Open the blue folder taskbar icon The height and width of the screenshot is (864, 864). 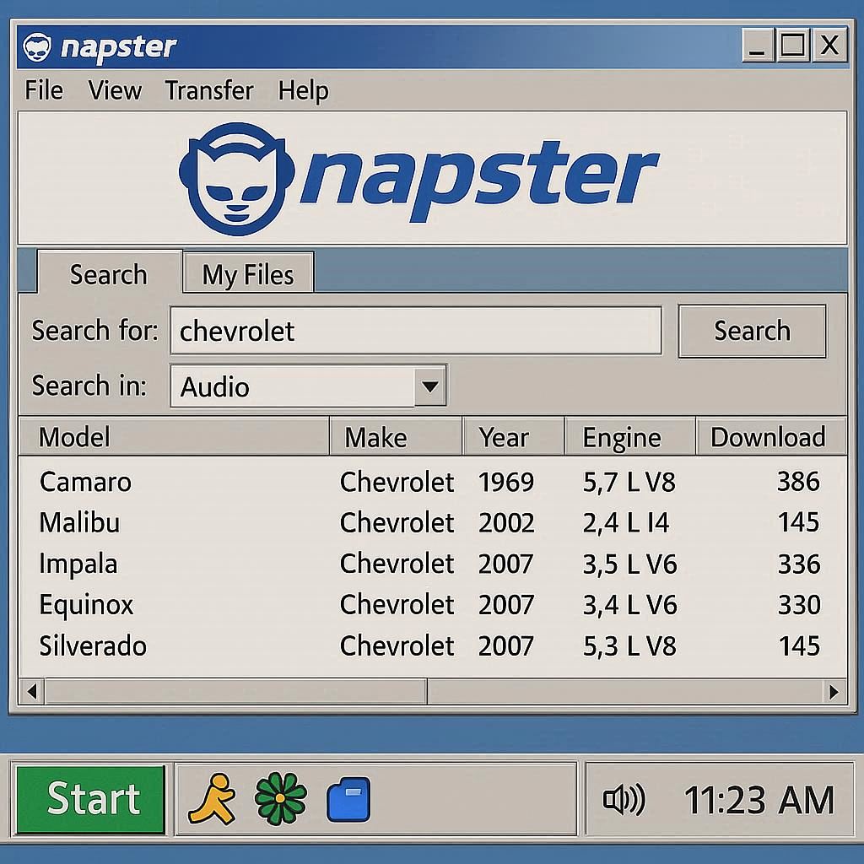pyautogui.click(x=348, y=800)
